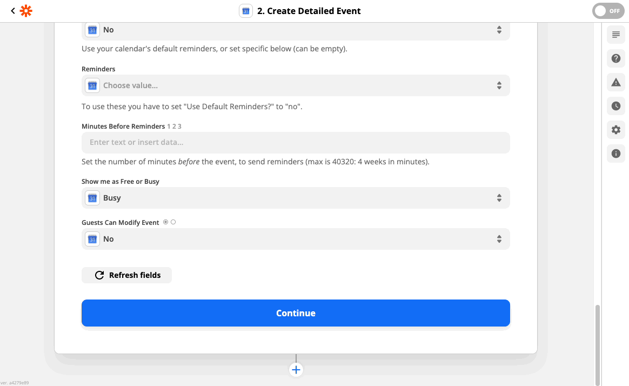Select the empty radio button beside Guests Can Modify Event
This screenshot has height=386, width=629.
(173, 222)
